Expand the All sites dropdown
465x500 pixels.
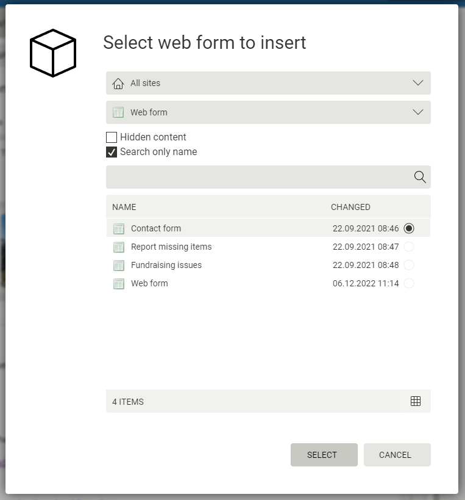point(418,83)
